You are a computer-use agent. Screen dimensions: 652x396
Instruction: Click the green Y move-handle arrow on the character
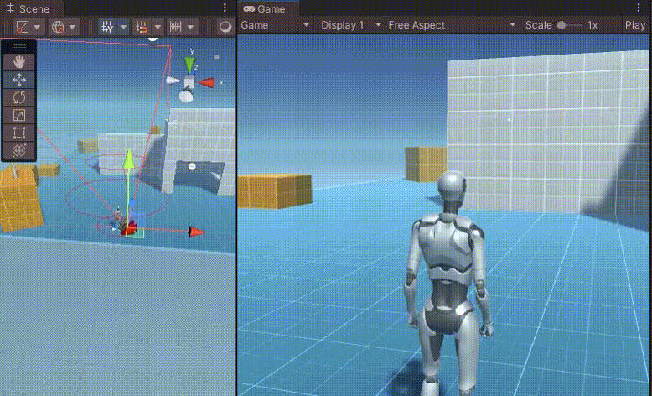[129, 159]
